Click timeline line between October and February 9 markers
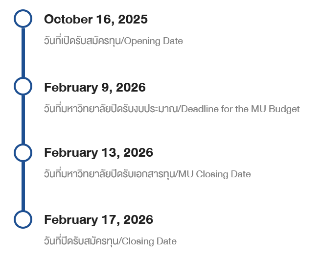The width and height of the screenshot is (323, 263). tap(23, 53)
